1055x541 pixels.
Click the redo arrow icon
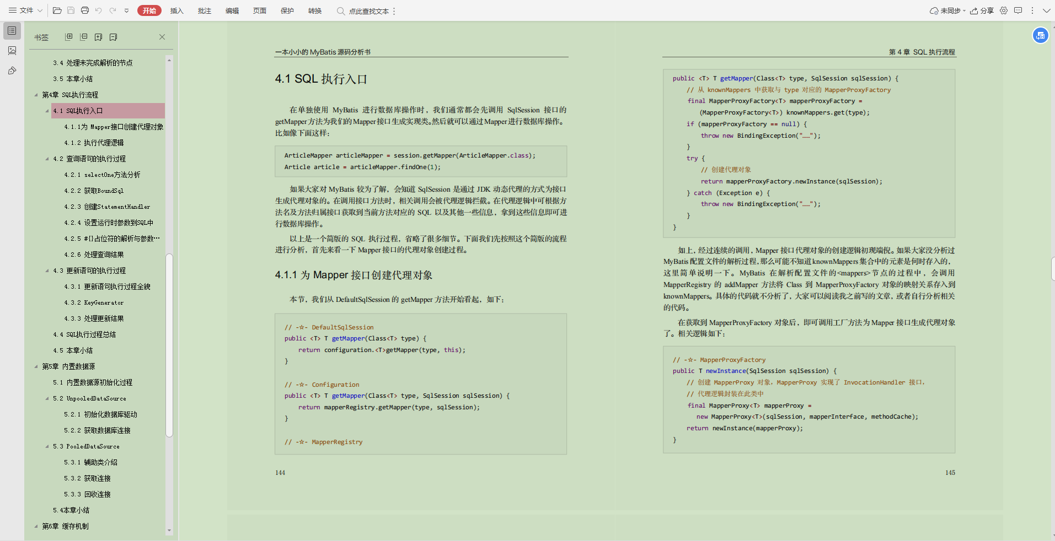(113, 10)
